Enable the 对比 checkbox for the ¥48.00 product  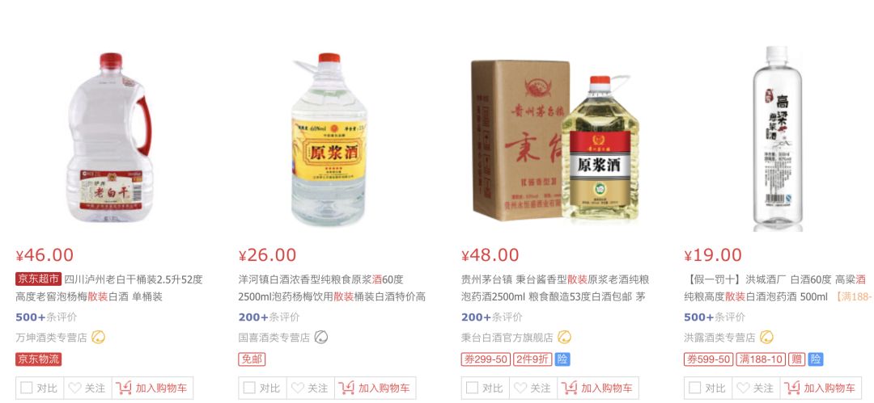pos(472,388)
